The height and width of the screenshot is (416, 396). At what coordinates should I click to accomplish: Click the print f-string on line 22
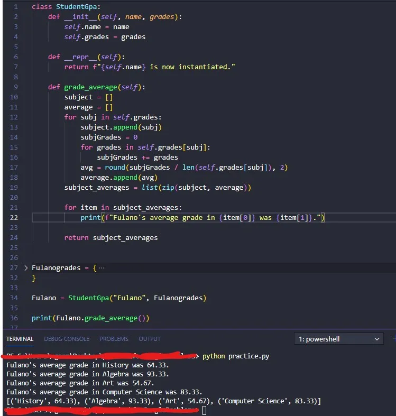213,218
